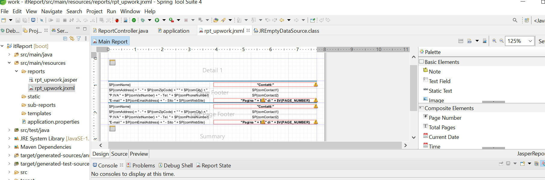Switch to the JREmptyDataSource.class tab
The image size is (545, 180).
pyautogui.click(x=286, y=31)
